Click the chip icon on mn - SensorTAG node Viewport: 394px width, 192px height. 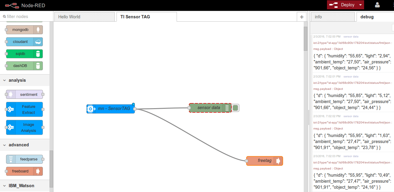click(91, 109)
